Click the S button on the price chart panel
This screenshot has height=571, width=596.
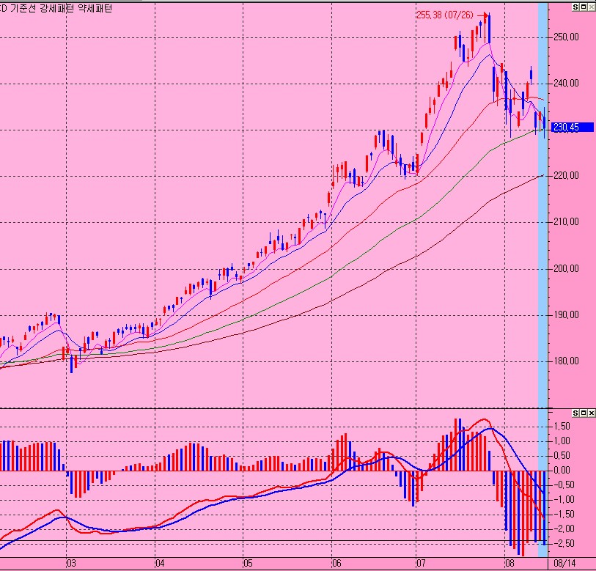point(575,6)
